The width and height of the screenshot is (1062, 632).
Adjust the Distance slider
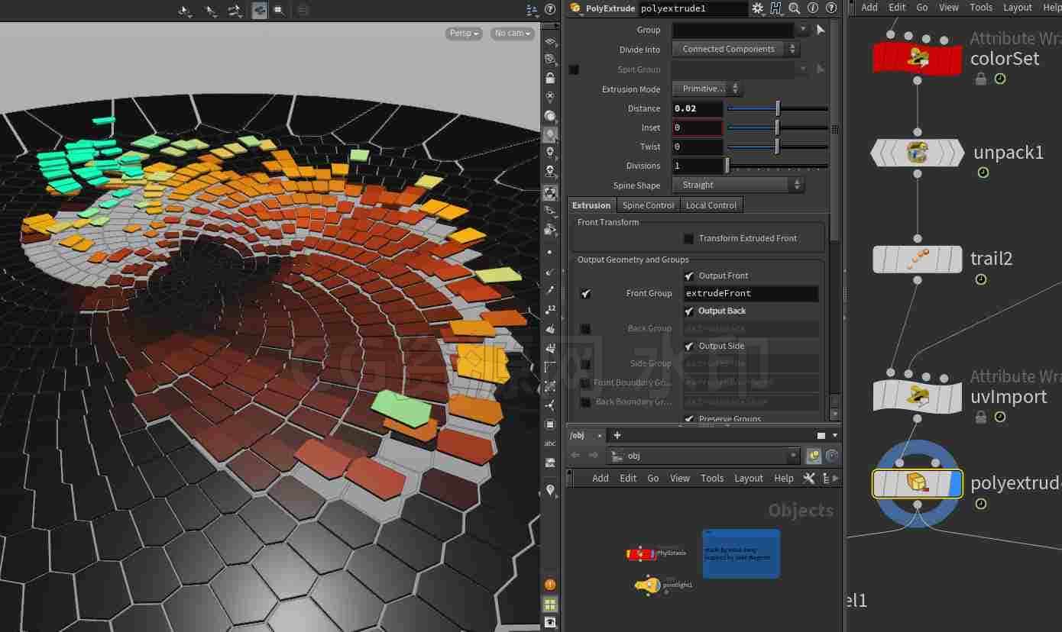tap(778, 108)
